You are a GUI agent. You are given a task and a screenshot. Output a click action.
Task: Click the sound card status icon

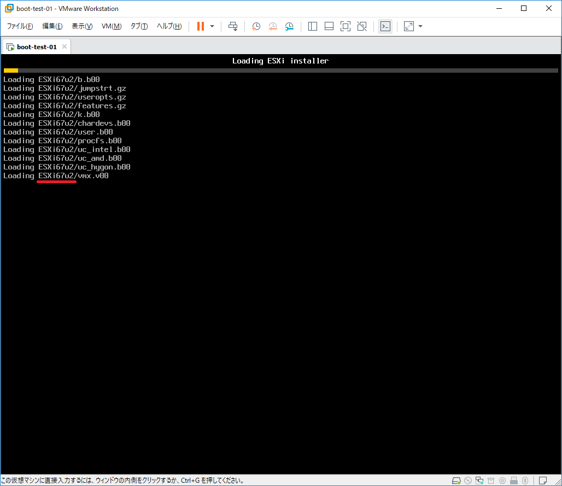point(502,481)
